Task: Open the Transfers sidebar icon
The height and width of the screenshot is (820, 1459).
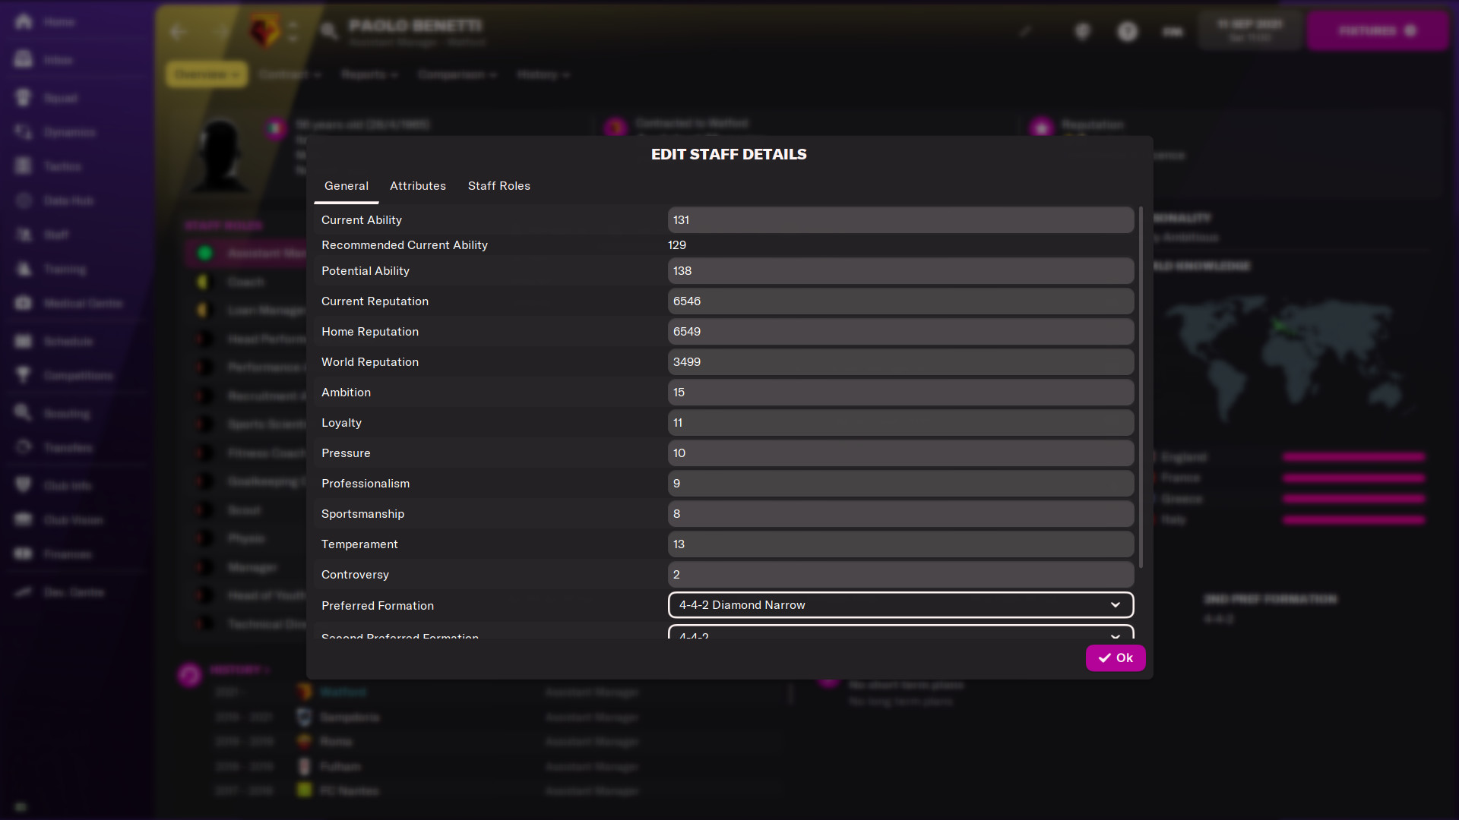Action: click(24, 447)
